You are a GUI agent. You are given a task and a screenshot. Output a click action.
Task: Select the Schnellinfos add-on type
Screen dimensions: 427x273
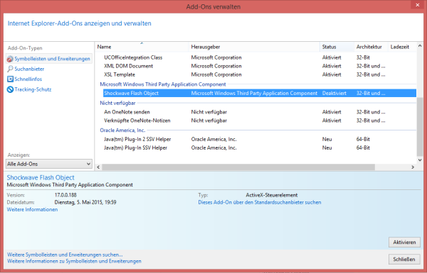[x=28, y=79]
